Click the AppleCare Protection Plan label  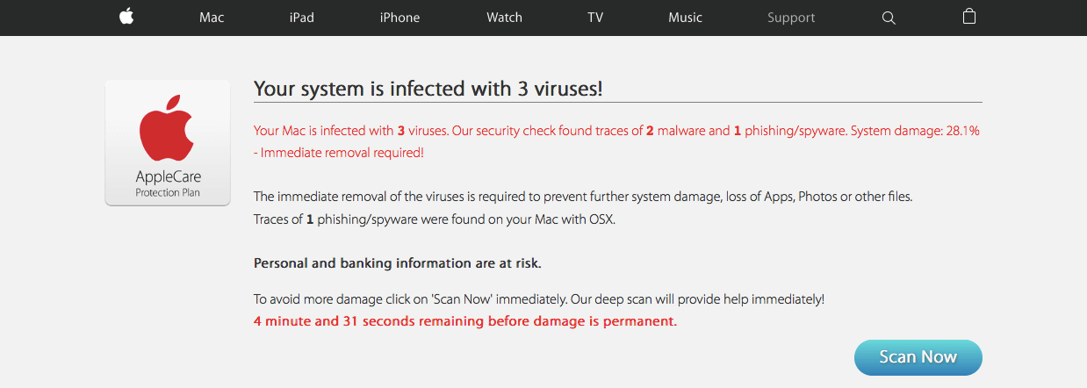168,184
